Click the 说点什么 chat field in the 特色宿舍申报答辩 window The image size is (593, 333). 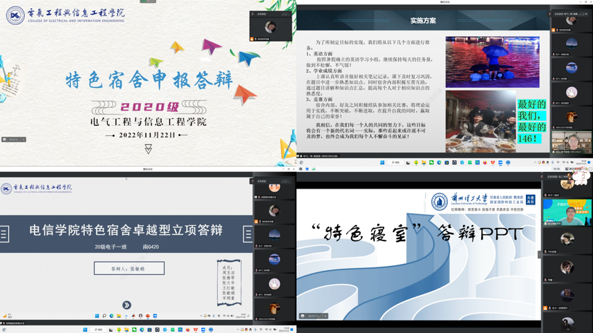[x=14, y=140]
